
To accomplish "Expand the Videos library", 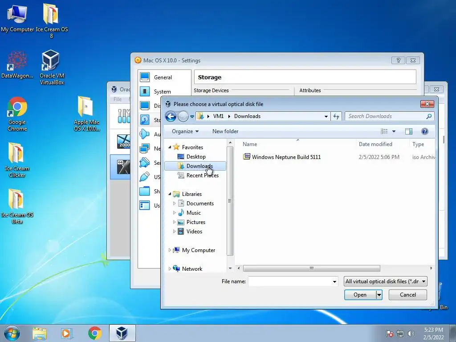I will tap(174, 232).
